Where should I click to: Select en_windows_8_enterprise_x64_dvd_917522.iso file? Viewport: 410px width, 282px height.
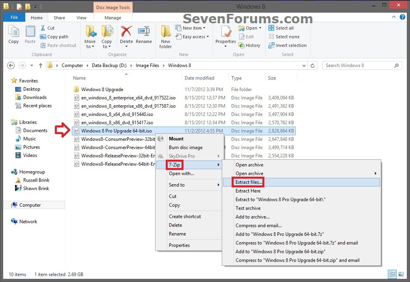tap(128, 98)
